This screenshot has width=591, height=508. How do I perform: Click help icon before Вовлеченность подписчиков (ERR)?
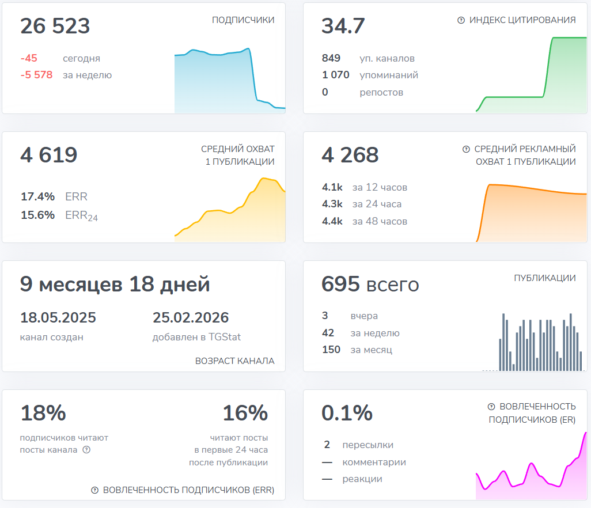click(95, 490)
